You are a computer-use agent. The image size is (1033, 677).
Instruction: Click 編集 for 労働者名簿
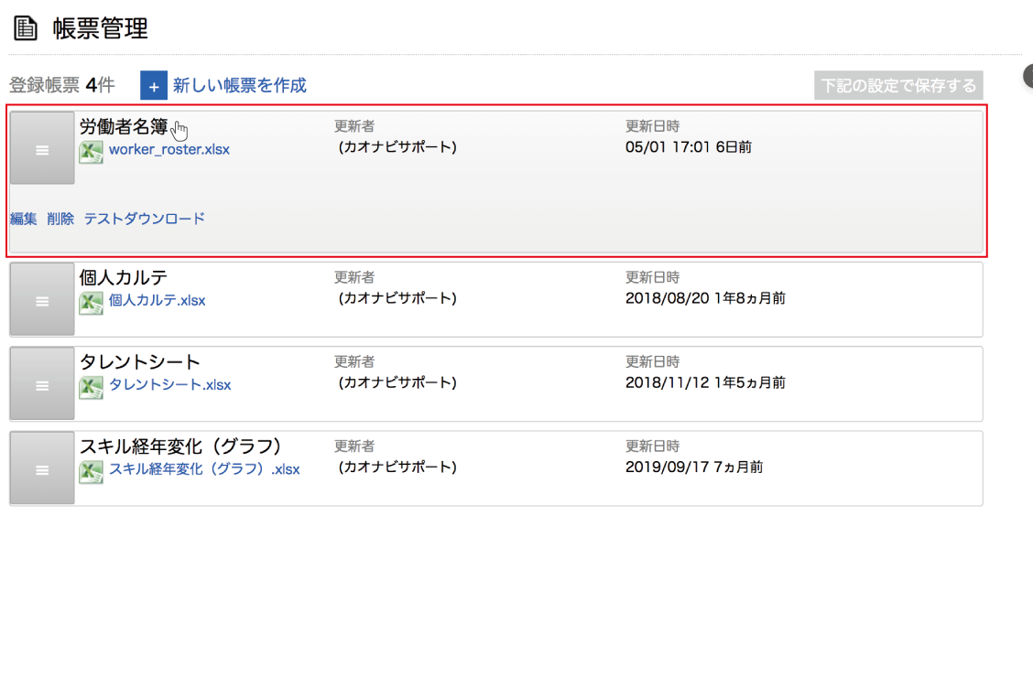24,219
